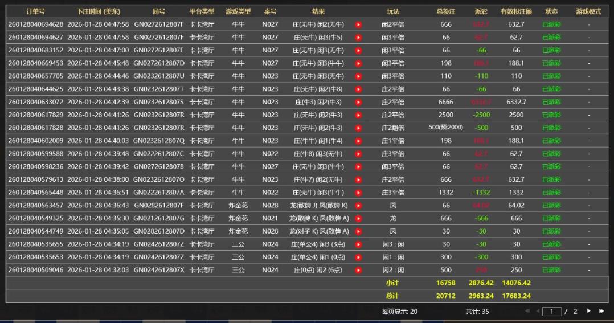This screenshot has width=614, height=323.
Task: Click the 总投注 column header
Action: [446, 11]
